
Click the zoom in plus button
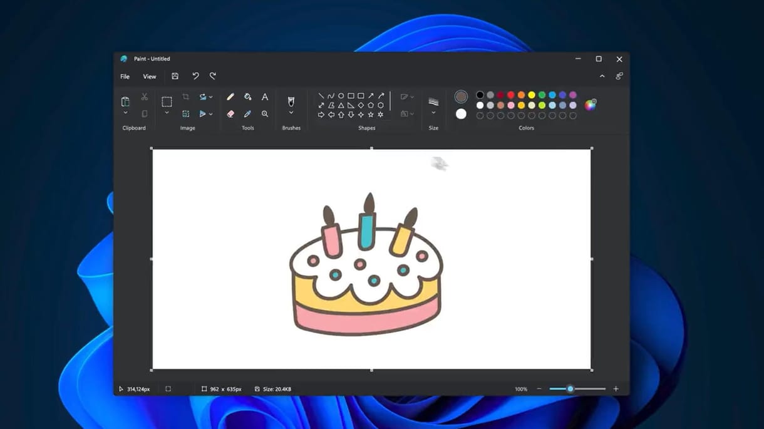coord(616,389)
